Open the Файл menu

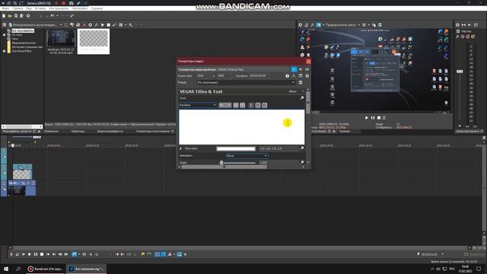[x=5, y=8]
